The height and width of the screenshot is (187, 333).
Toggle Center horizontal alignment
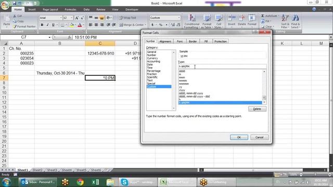pos(96,25)
